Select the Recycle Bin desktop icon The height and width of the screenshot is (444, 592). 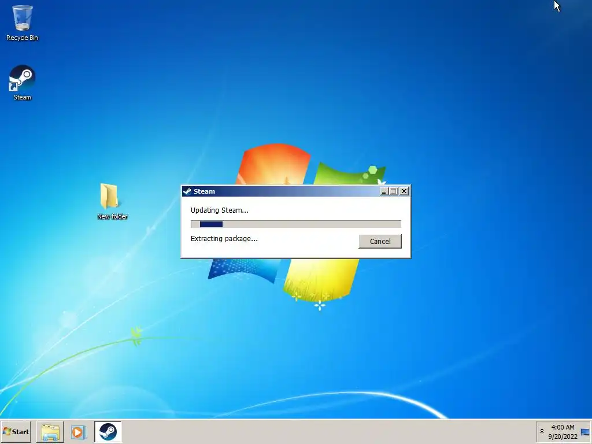pos(23,23)
